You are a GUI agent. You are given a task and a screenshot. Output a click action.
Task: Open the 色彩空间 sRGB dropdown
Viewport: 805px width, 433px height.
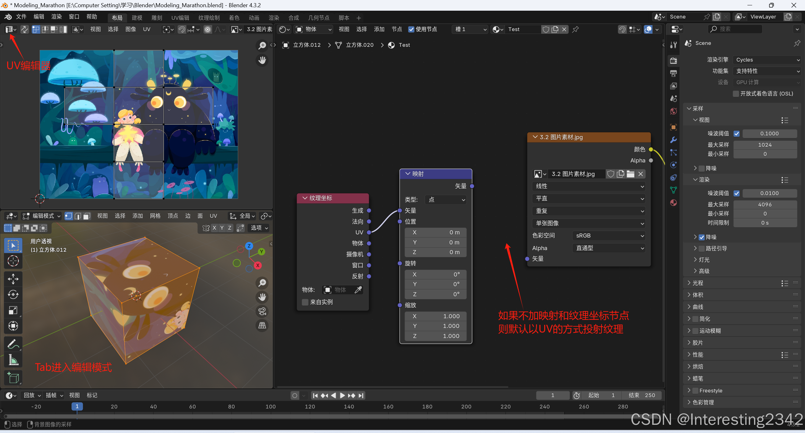(x=609, y=236)
